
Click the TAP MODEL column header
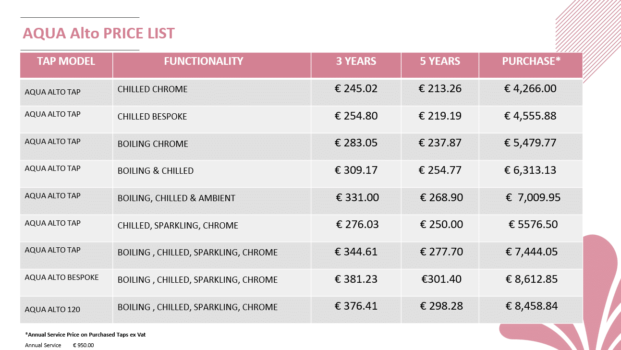click(x=66, y=65)
